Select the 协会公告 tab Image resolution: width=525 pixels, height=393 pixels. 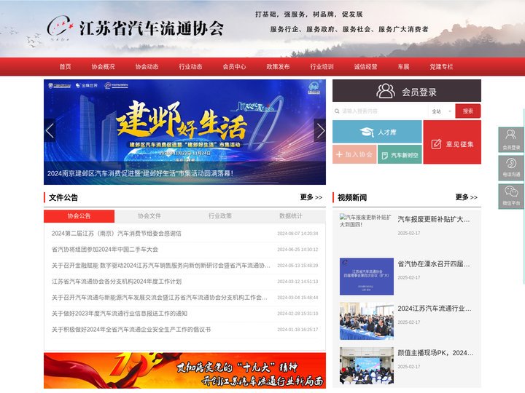(79, 216)
